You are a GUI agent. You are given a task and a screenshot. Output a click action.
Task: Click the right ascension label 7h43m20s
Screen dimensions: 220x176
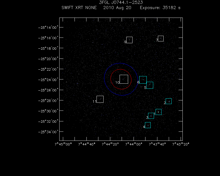coord(181,144)
